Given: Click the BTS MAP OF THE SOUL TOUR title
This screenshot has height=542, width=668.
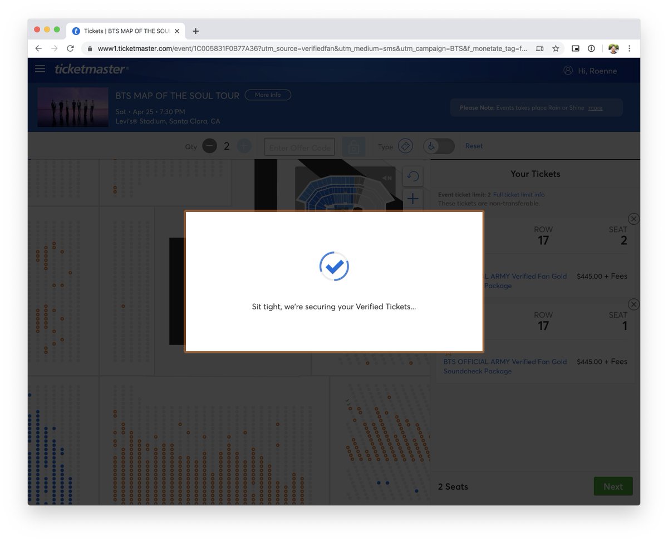Looking at the screenshot, I should click(x=178, y=95).
